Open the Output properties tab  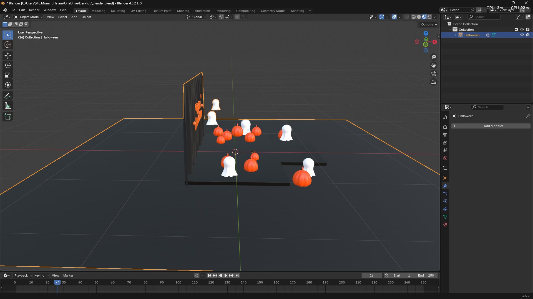(445, 135)
